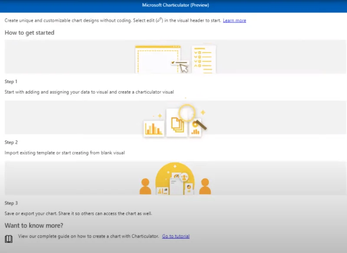Click the 'Save or export your chart' text
The width and height of the screenshot is (347, 253).
(79, 214)
